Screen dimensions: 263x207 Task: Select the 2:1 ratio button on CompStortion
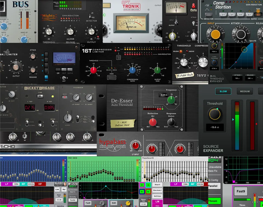pyautogui.click(x=223, y=15)
